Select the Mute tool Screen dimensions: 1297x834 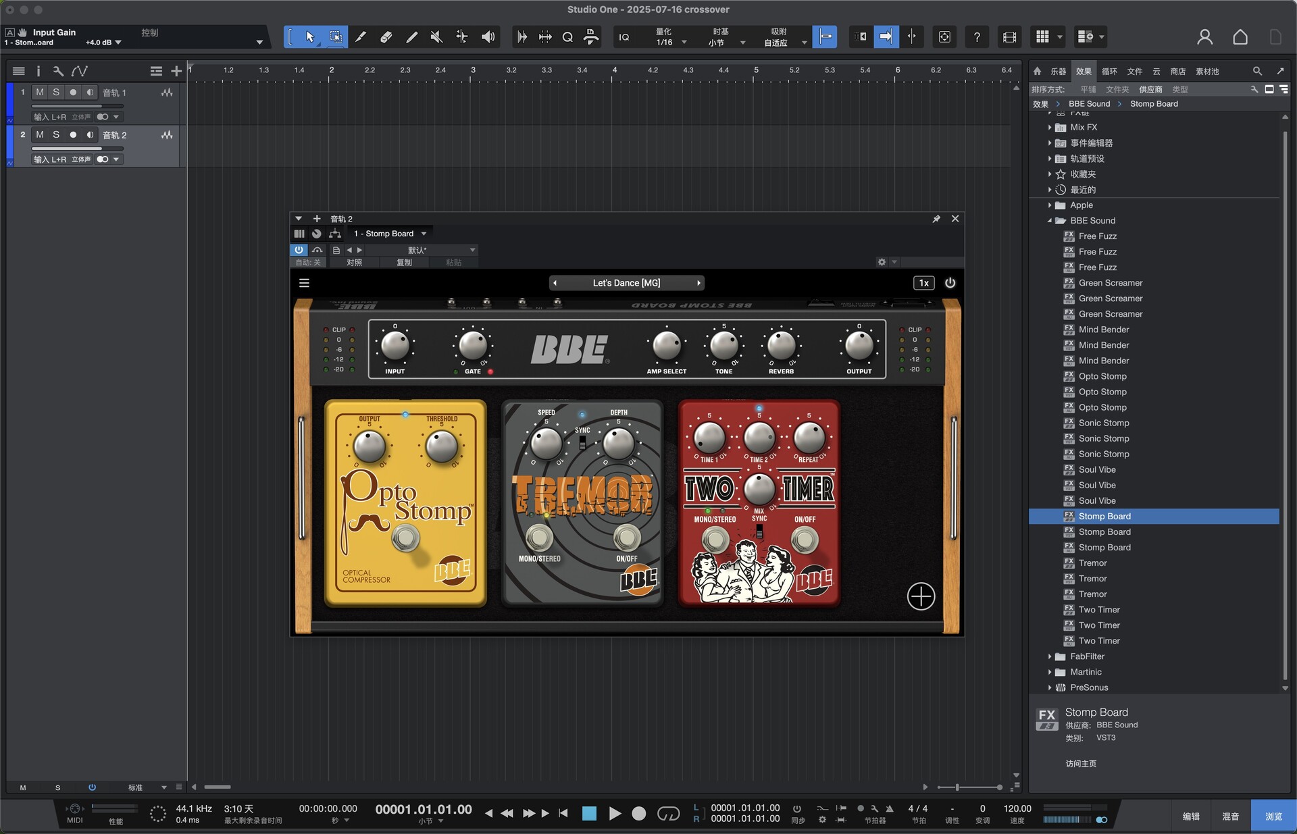point(436,37)
